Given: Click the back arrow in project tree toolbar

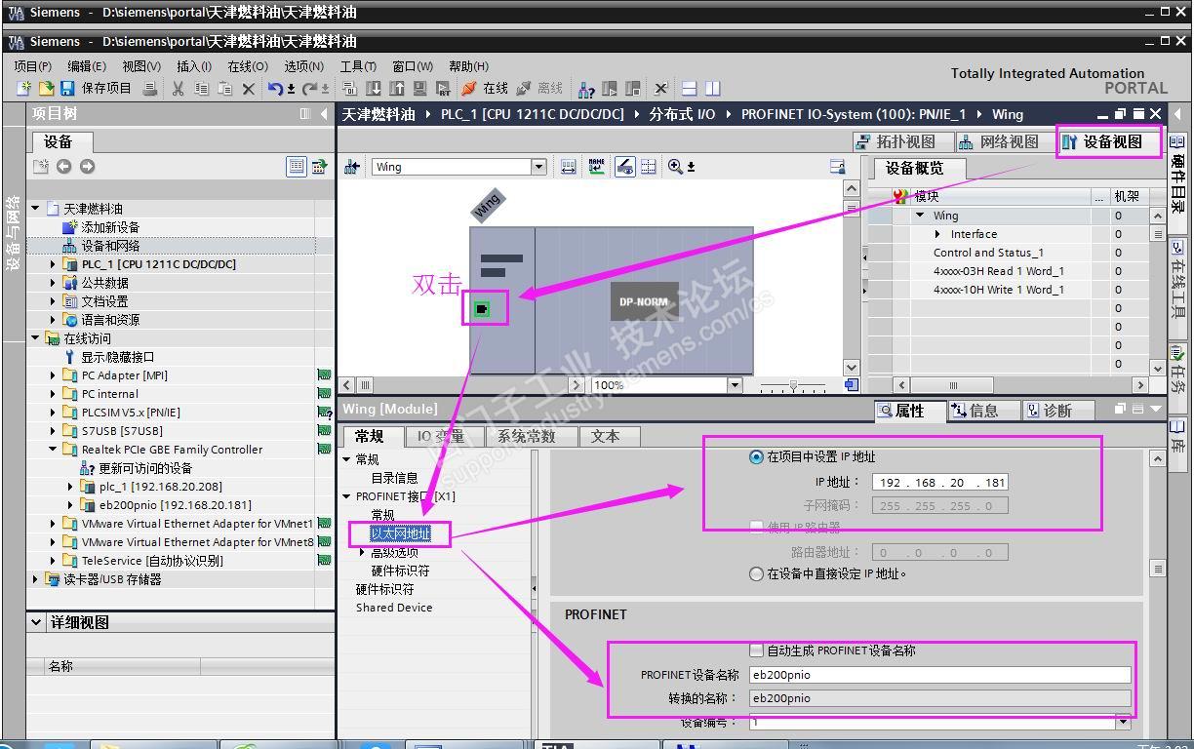Looking at the screenshot, I should pos(64,167).
